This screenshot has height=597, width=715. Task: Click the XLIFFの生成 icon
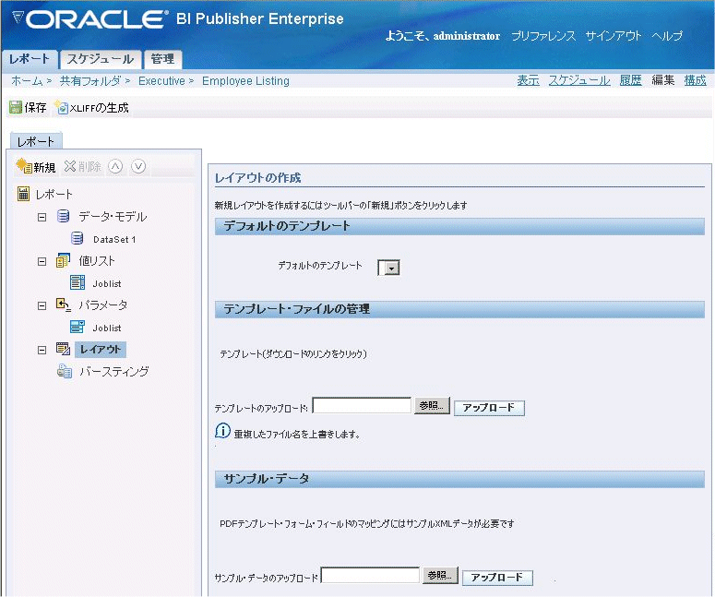[62, 107]
